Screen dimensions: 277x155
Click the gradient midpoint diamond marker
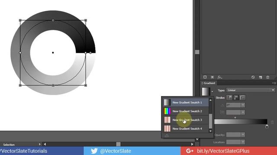(235, 118)
